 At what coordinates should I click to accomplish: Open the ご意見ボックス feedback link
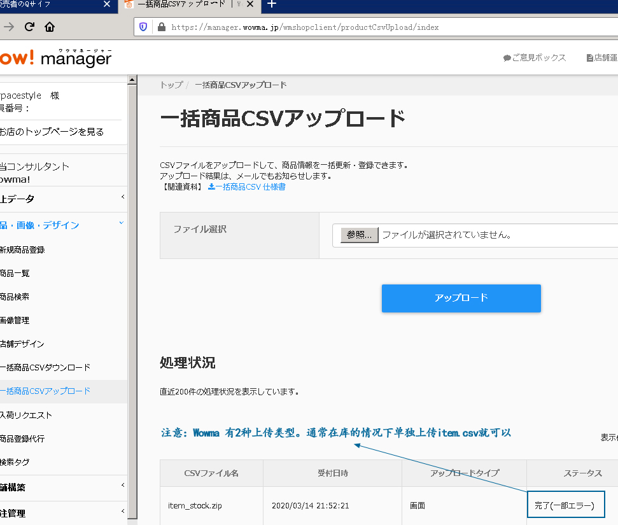pyautogui.click(x=535, y=58)
